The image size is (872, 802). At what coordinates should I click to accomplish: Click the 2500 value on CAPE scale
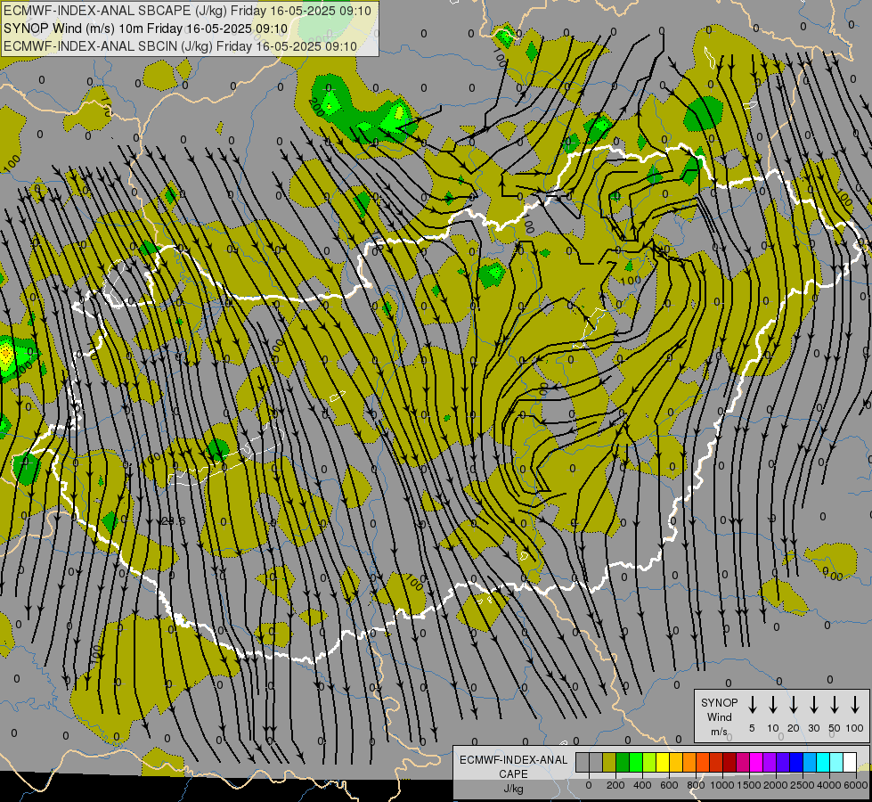pyautogui.click(x=803, y=785)
